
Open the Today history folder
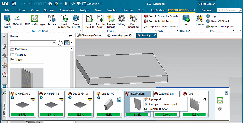pos(16,60)
